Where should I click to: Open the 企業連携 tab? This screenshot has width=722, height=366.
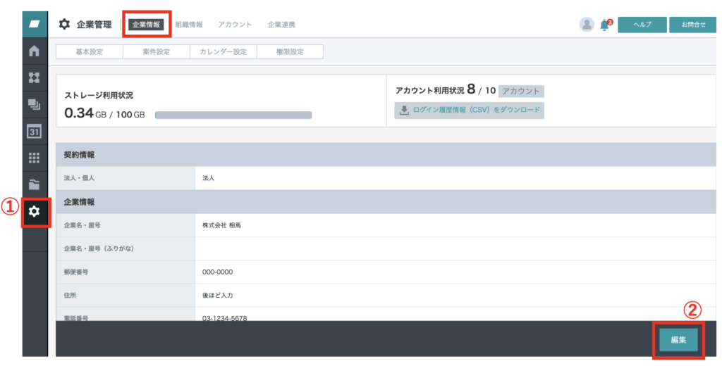281,25
